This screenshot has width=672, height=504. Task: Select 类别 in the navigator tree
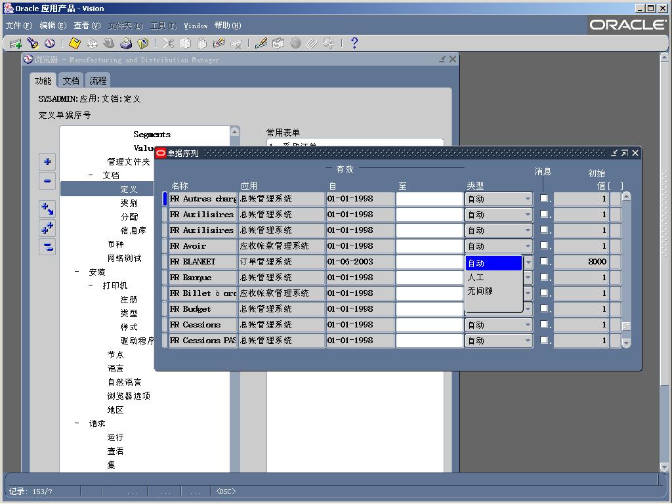coord(129,203)
